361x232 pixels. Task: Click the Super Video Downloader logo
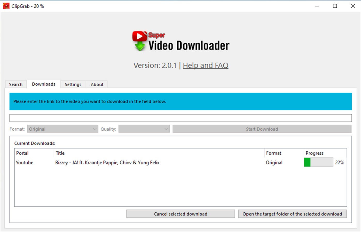tap(181, 41)
